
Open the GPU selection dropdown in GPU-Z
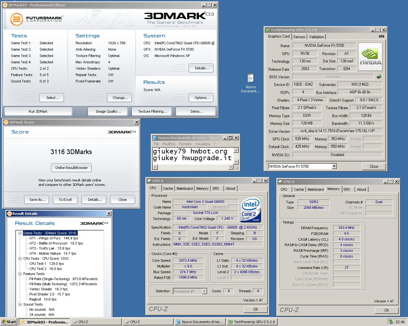click(334, 166)
